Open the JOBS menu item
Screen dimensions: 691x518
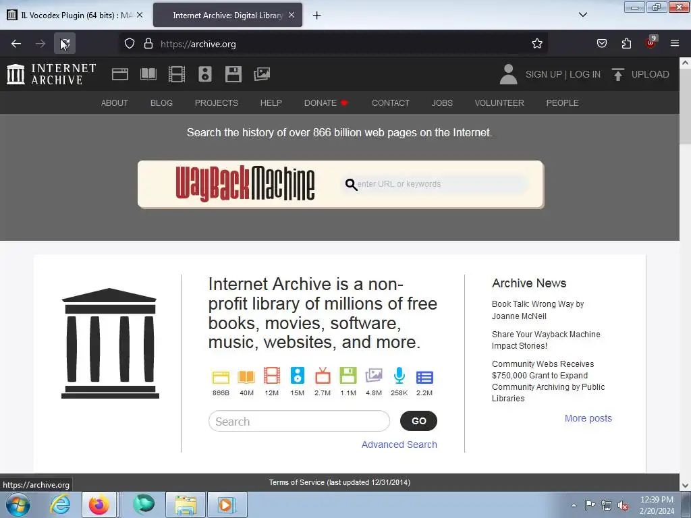tap(442, 103)
